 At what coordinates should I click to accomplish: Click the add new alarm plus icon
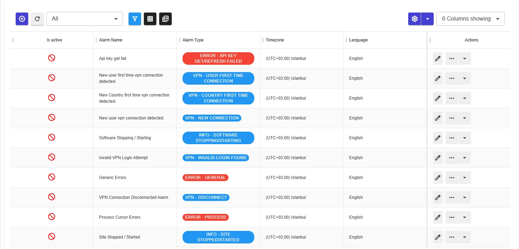point(22,19)
